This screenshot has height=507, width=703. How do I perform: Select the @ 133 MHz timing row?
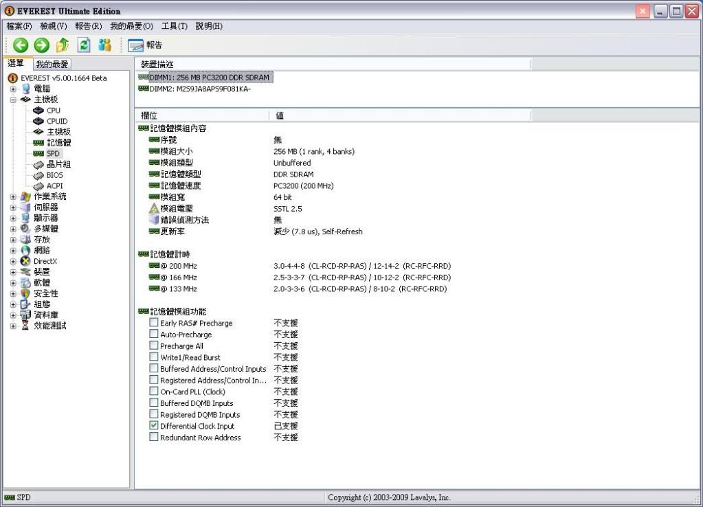(298, 289)
